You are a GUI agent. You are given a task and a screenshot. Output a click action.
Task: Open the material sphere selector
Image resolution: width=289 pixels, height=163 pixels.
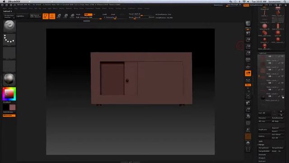tap(9, 79)
